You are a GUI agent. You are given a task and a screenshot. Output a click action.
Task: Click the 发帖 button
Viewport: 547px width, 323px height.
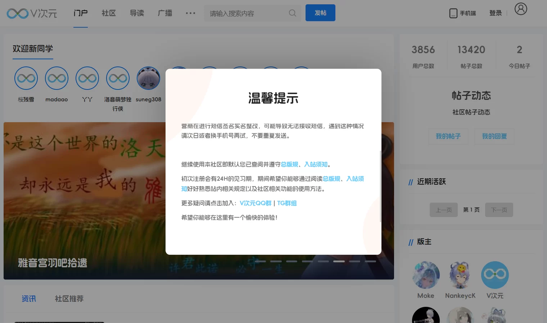(x=320, y=12)
